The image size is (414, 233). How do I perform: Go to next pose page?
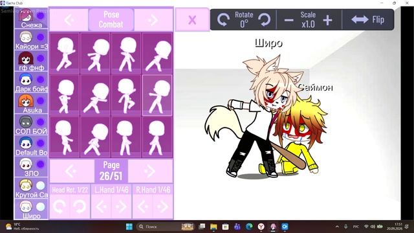pos(151,171)
